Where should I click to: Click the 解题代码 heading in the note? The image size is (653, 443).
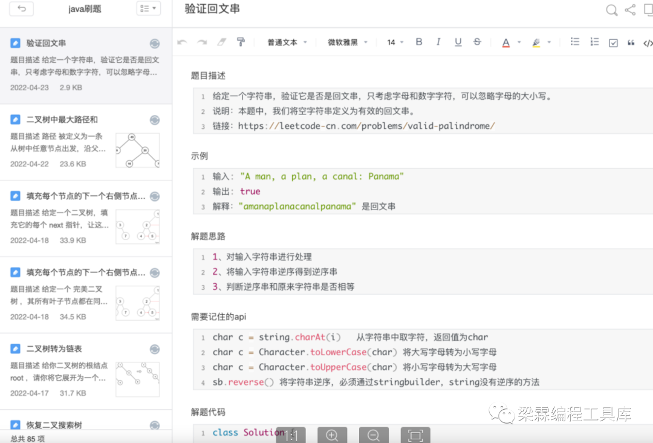[x=208, y=412]
